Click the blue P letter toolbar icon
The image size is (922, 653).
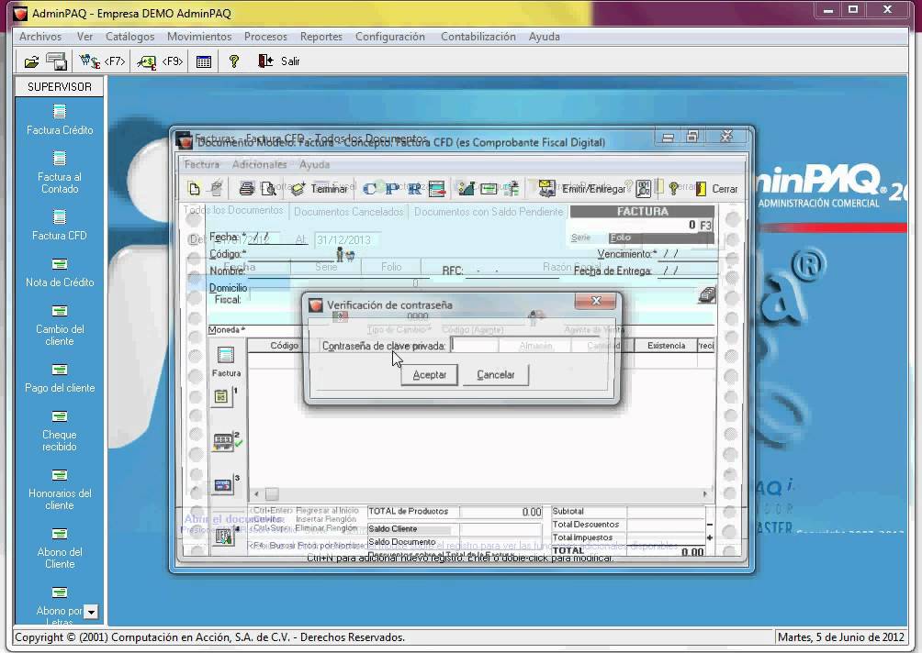click(391, 189)
